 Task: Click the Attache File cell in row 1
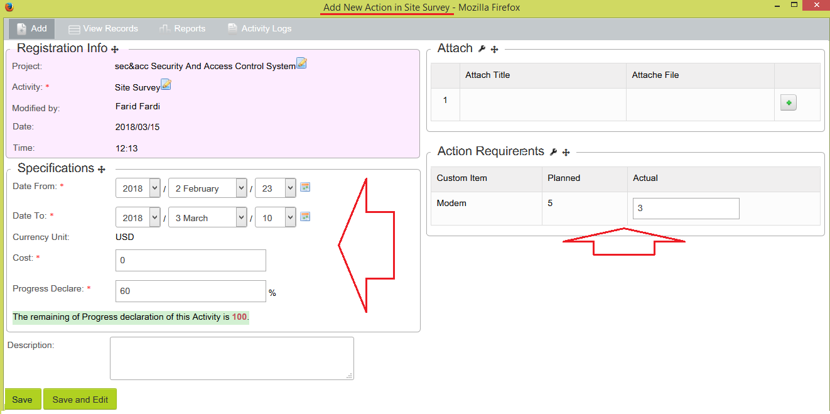(700, 104)
